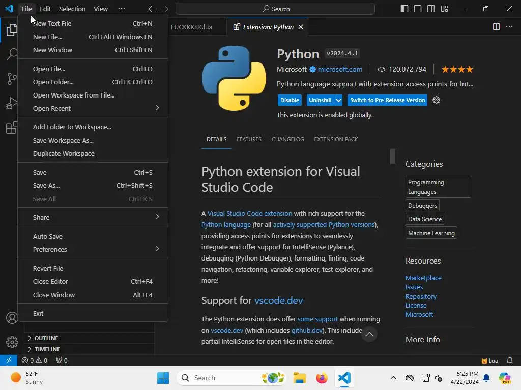
Task: Click Customize Layout icon in title bar
Action: pyautogui.click(x=444, y=9)
